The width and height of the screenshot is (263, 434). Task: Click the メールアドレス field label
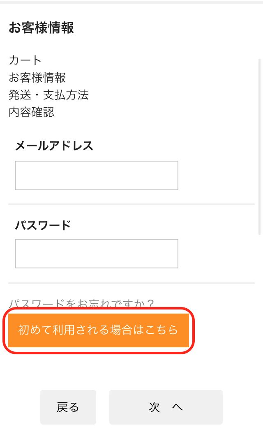[54, 145]
